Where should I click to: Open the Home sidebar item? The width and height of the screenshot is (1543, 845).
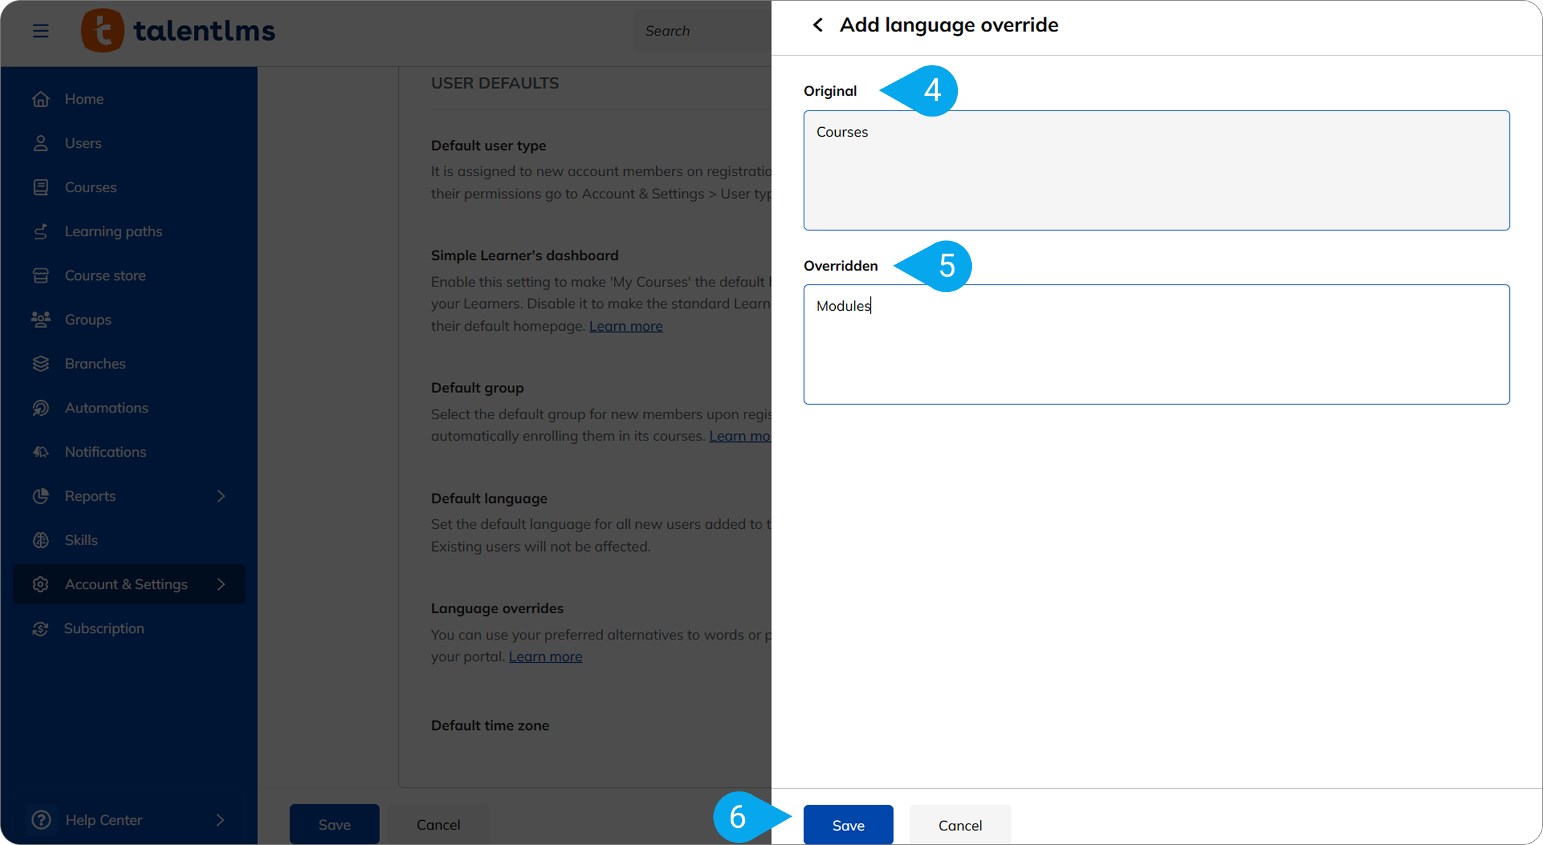[84, 99]
